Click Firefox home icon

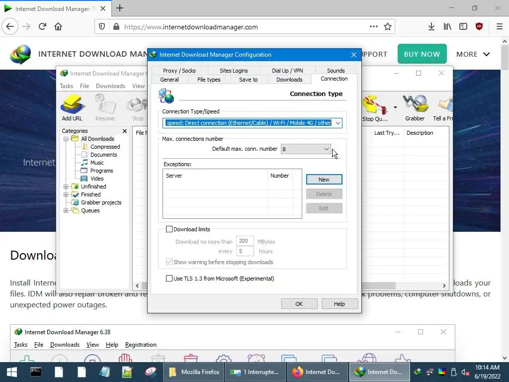point(58,27)
